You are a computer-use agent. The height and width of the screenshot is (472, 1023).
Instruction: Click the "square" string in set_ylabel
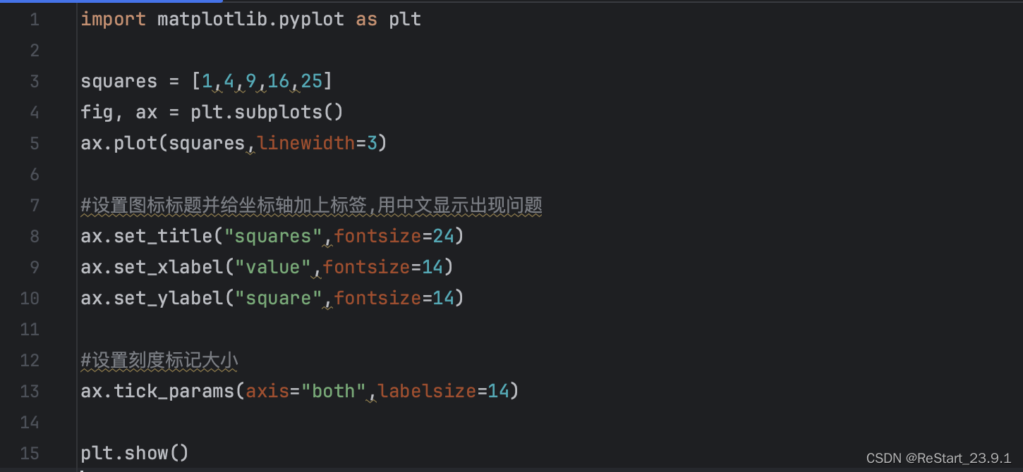tap(278, 298)
